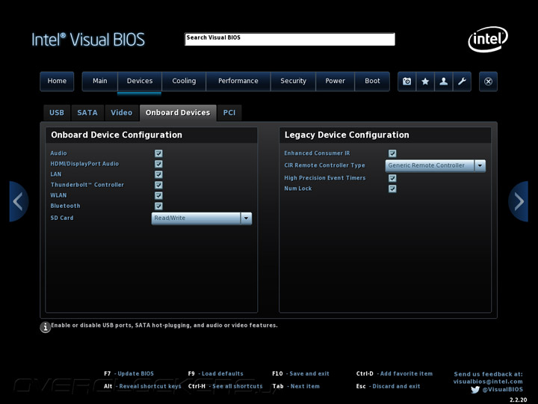Screen dimensions: 538x404
Task: Click the Onboard Device Configuration heading
Action: tap(117, 135)
